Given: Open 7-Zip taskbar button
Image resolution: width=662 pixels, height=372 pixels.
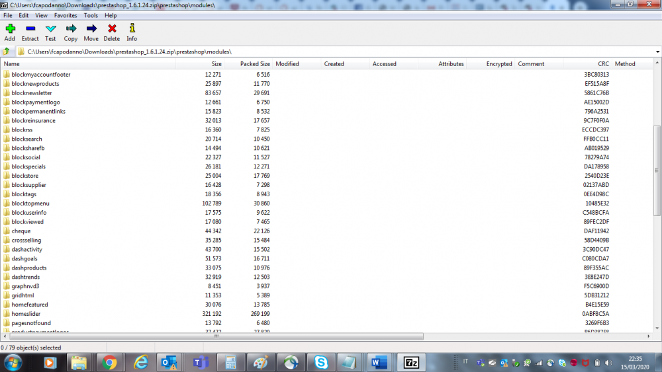Looking at the screenshot, I should point(411,363).
